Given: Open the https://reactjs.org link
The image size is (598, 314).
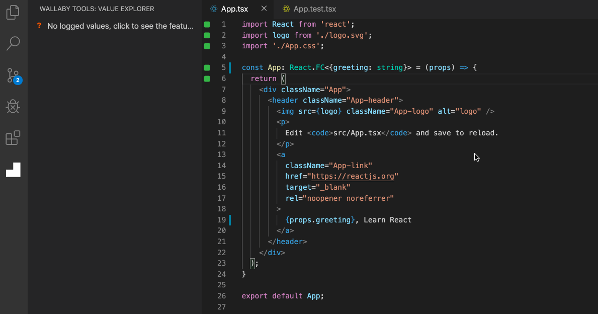Looking at the screenshot, I should [353, 176].
